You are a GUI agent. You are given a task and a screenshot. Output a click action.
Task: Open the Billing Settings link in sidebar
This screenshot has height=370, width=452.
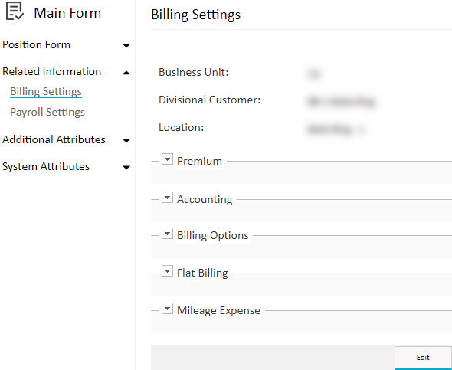coord(46,91)
